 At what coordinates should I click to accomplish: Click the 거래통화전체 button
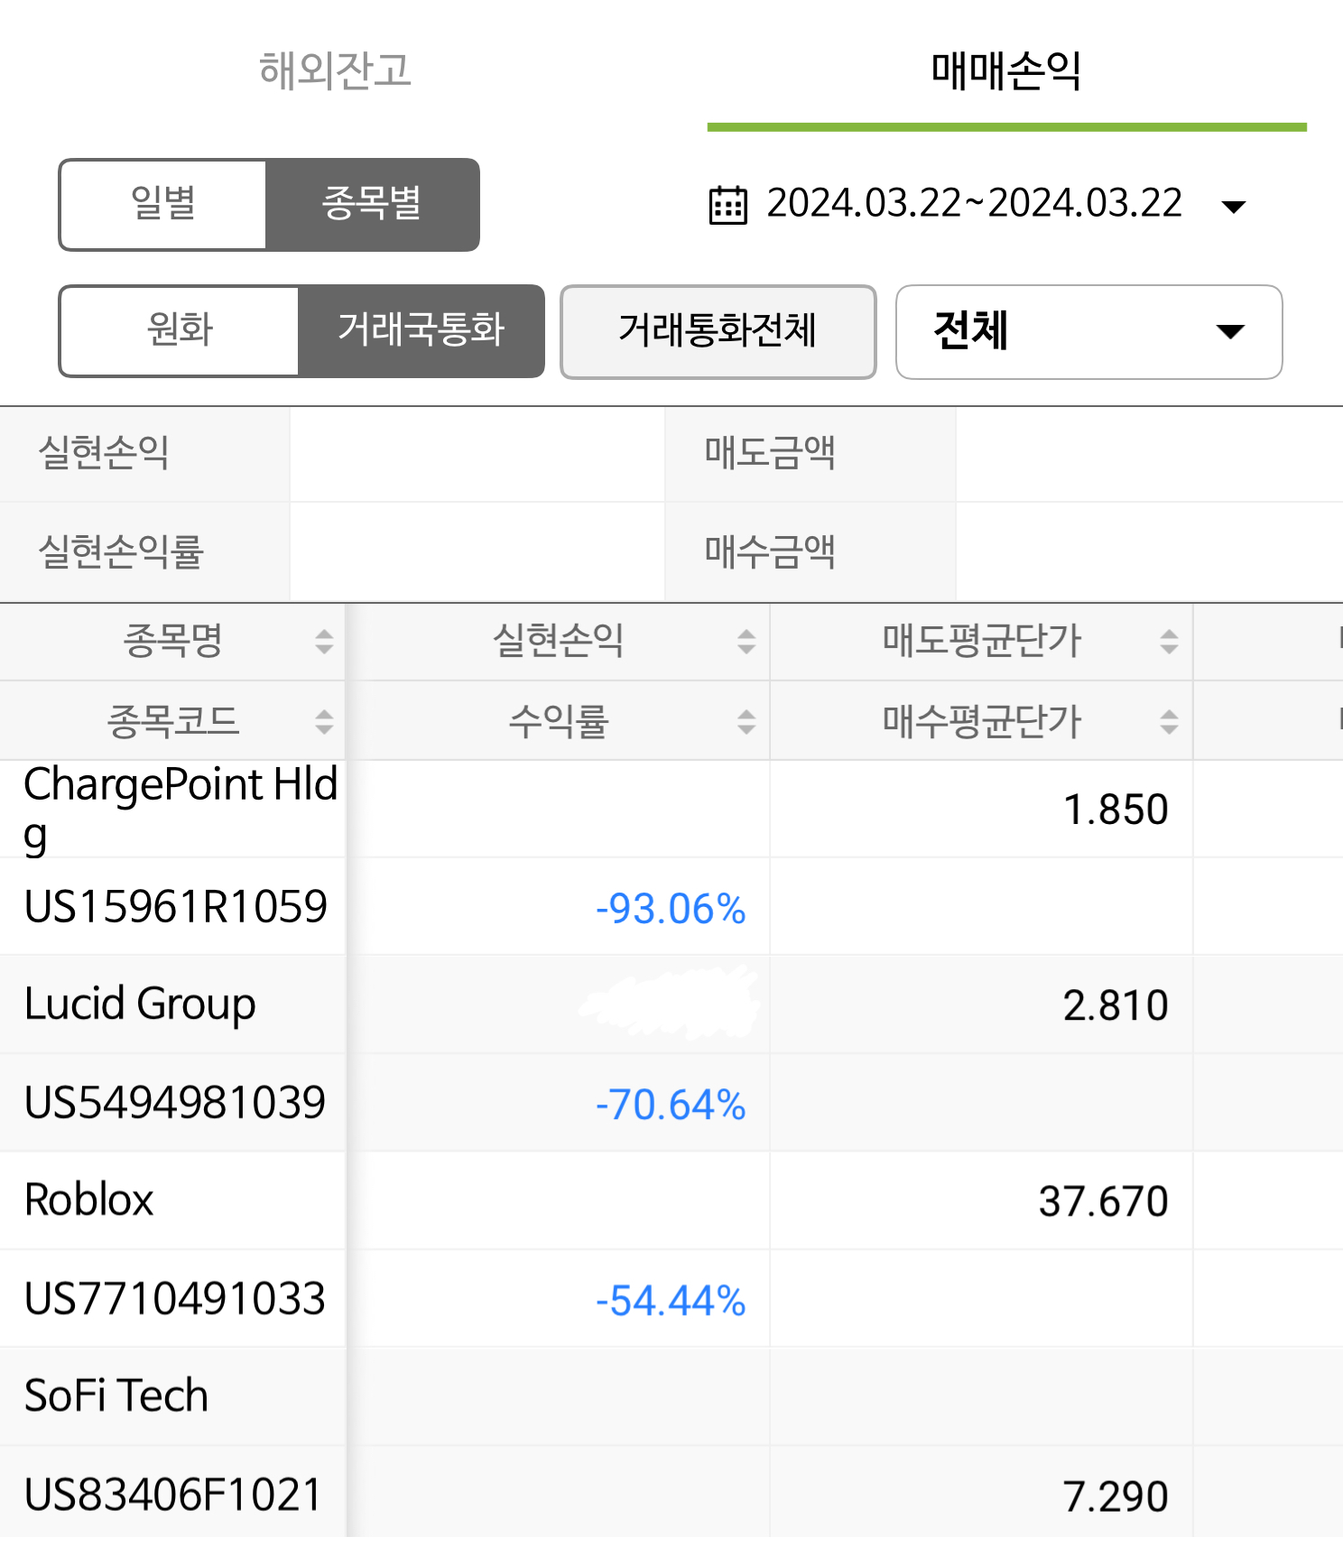point(718,331)
